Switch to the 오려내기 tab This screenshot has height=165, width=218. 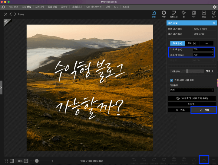(x=39, y=7)
